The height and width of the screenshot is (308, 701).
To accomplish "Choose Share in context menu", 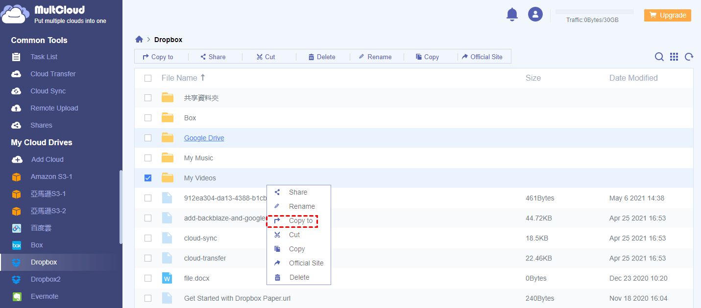I will 299,192.
